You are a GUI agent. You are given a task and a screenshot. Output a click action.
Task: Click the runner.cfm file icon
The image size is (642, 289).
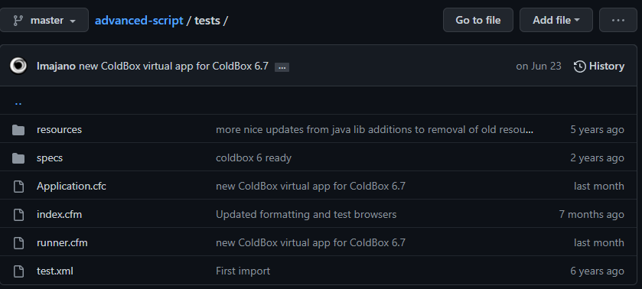pos(18,242)
